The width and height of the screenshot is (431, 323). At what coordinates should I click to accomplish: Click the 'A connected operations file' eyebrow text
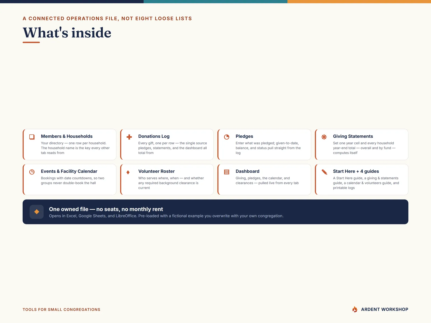coord(107,19)
